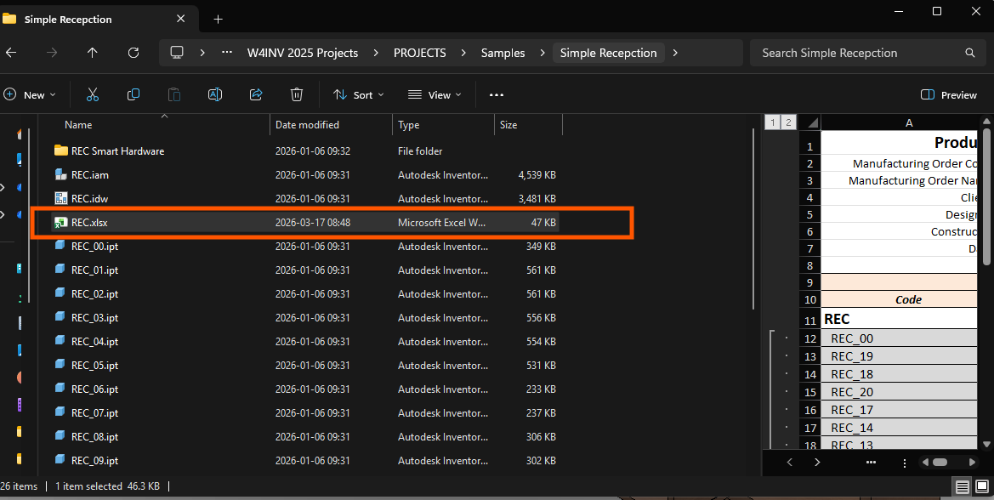Rename the selected file via toolbar icon
994x500 pixels.
pyautogui.click(x=215, y=95)
